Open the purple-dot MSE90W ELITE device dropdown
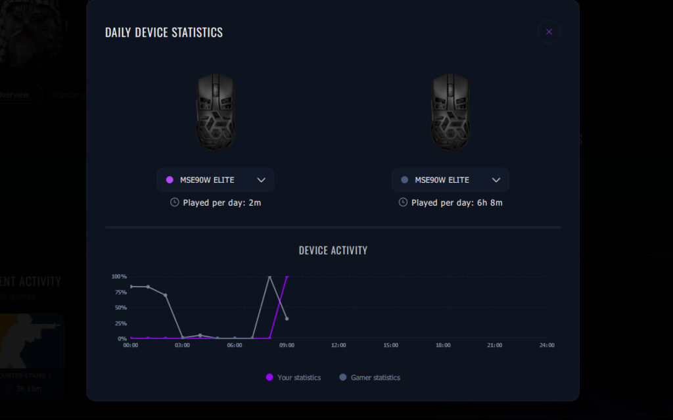The height and width of the screenshot is (420, 673). [x=215, y=179]
